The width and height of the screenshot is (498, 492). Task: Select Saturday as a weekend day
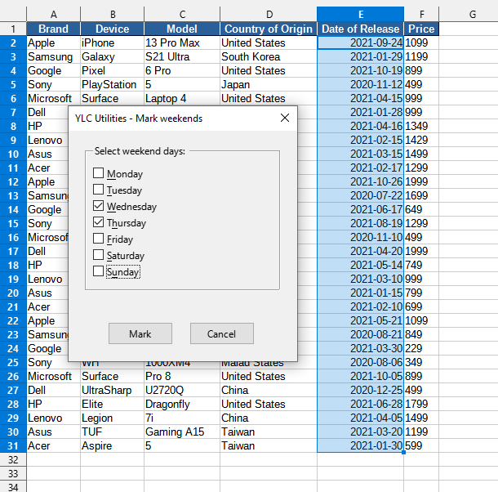99,255
